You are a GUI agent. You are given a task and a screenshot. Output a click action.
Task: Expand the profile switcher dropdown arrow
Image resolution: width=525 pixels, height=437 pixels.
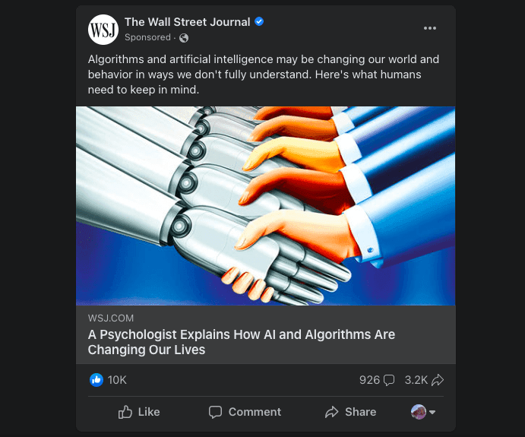[x=432, y=412]
